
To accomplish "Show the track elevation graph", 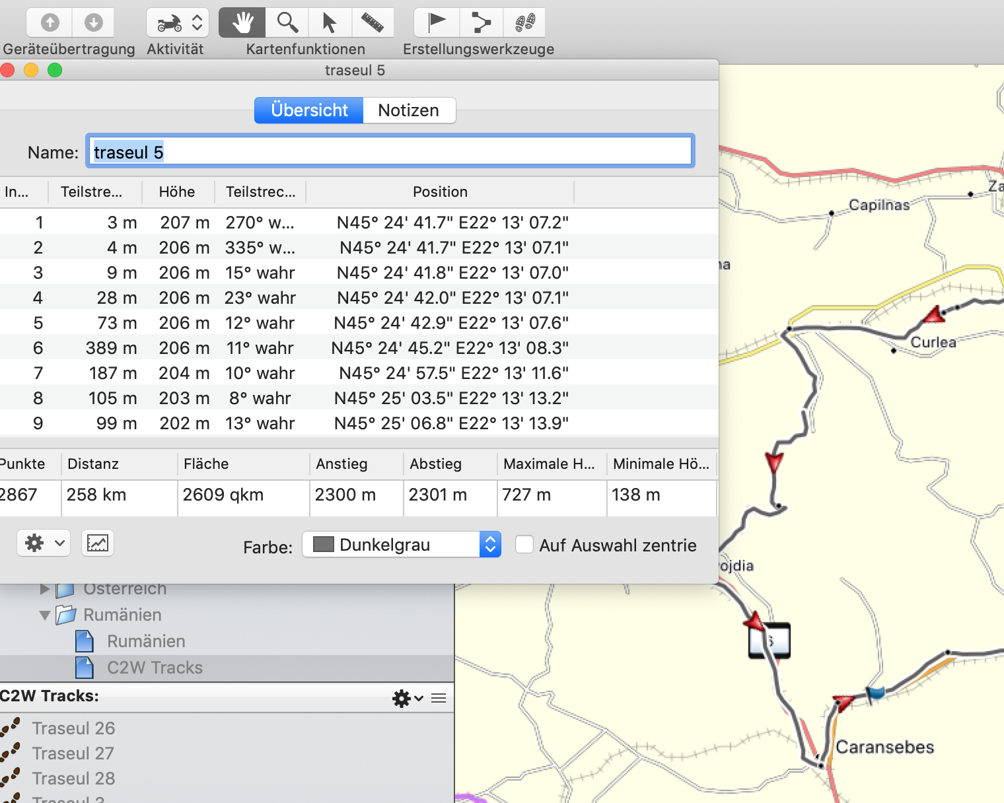I will 98,543.
